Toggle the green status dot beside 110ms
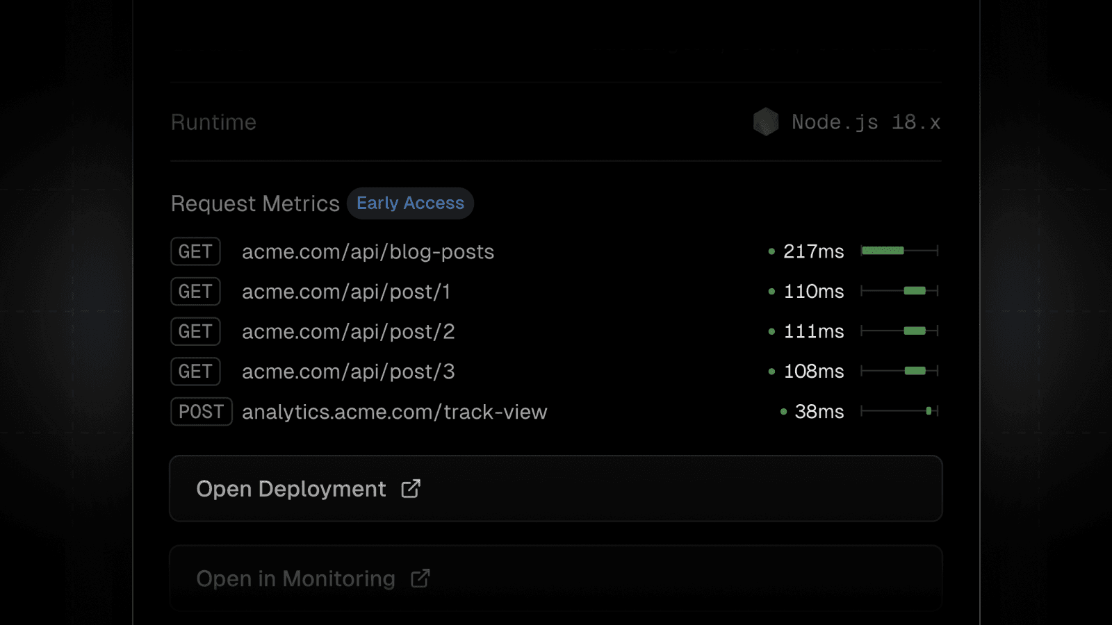1112x625 pixels. point(771,292)
